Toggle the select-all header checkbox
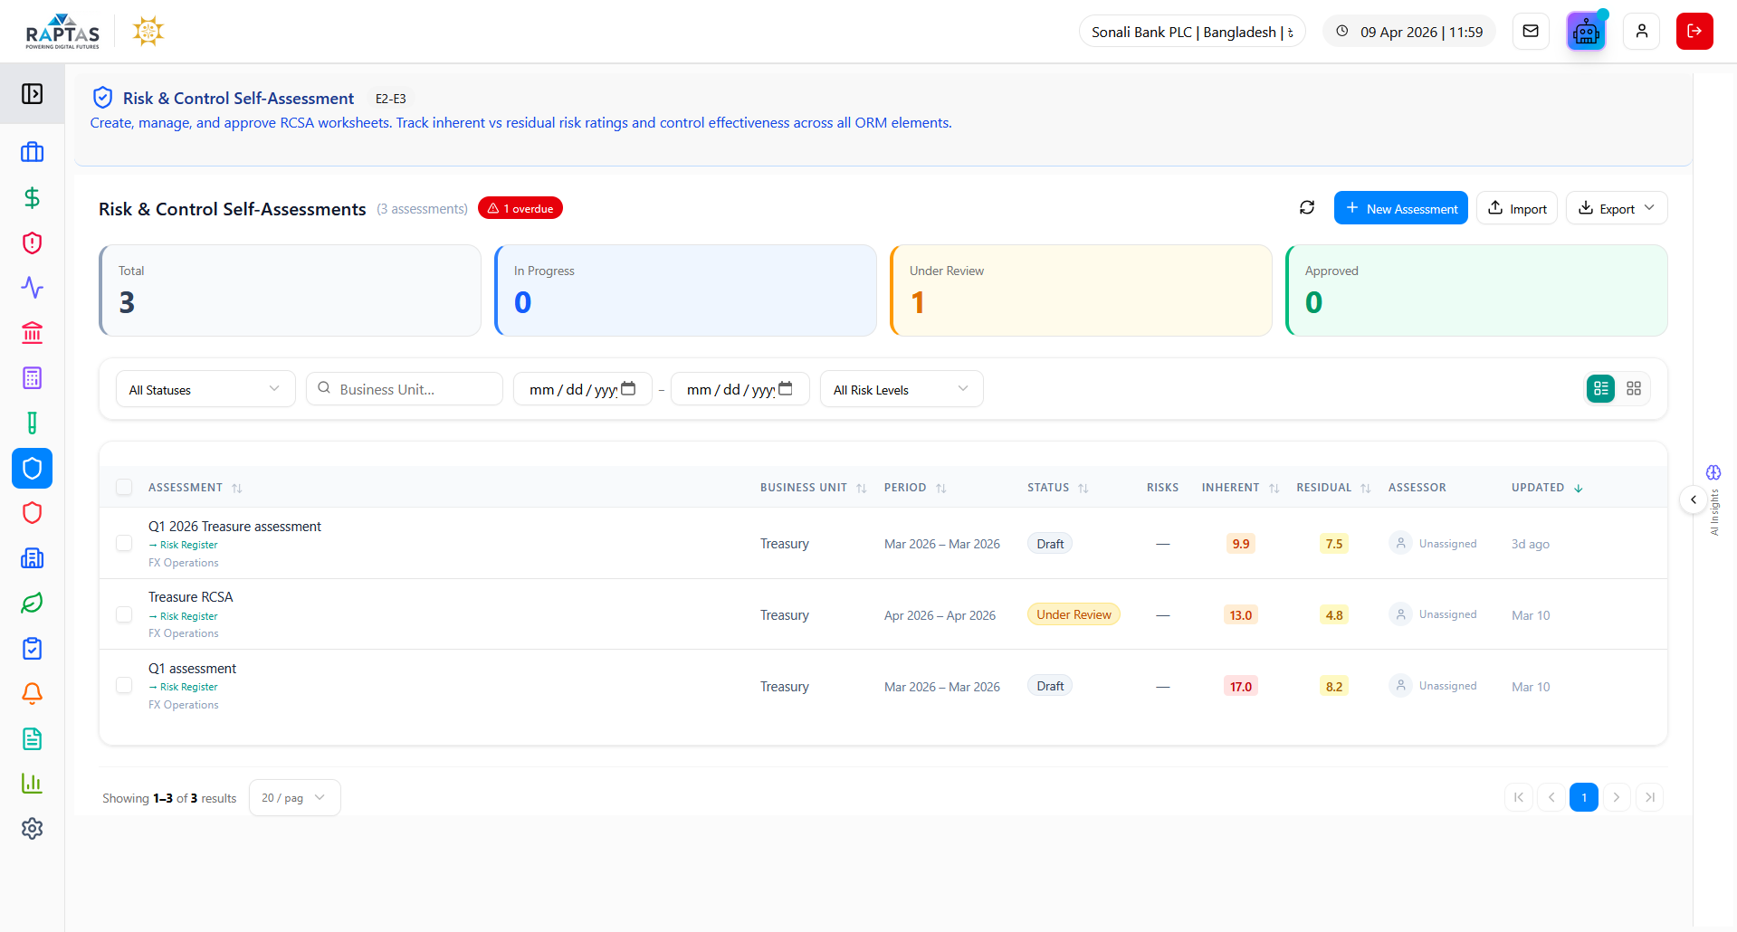This screenshot has width=1737, height=932. click(124, 488)
